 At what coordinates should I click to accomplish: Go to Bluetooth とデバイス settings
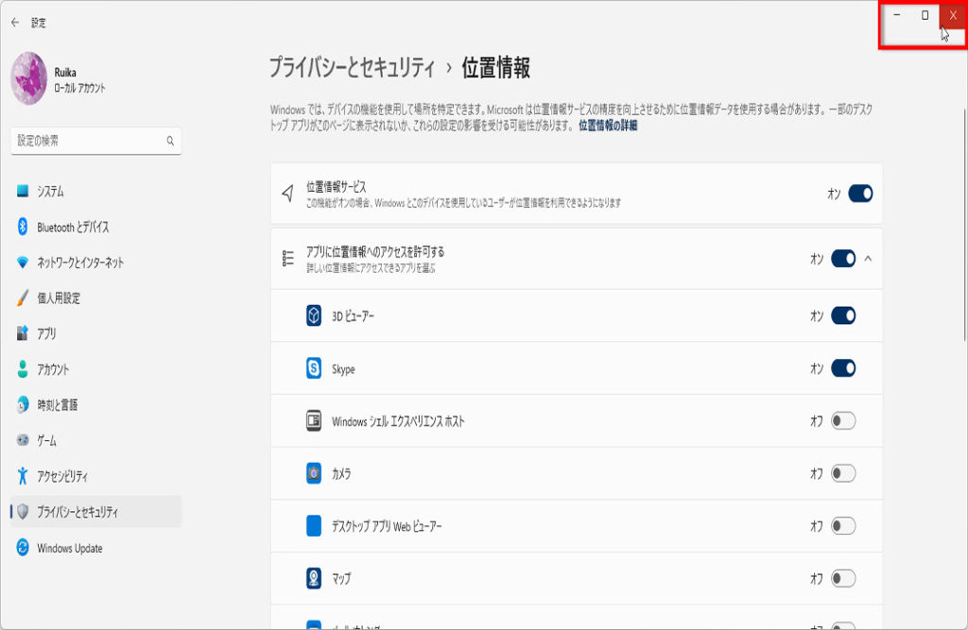click(72, 227)
